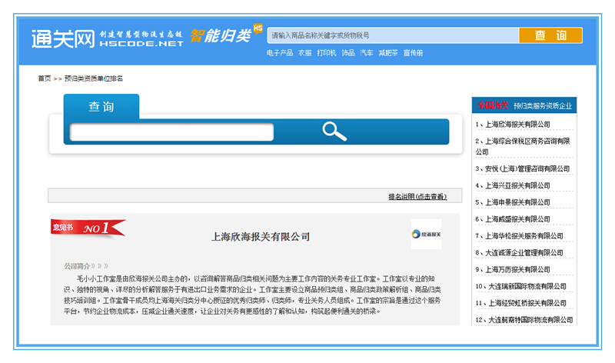Click 预归类资质单位排名 breadcrumb text
This screenshot has height=363, width=615.
click(93, 78)
